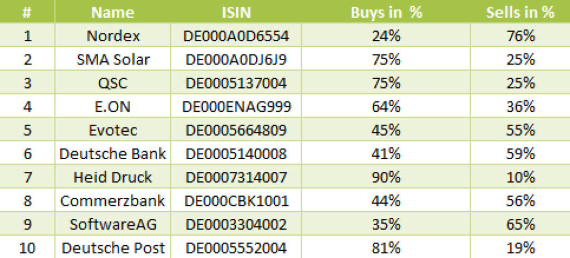The width and height of the screenshot is (570, 258).
Task: Click ISIN DE000A0D6554
Action: coord(236,36)
